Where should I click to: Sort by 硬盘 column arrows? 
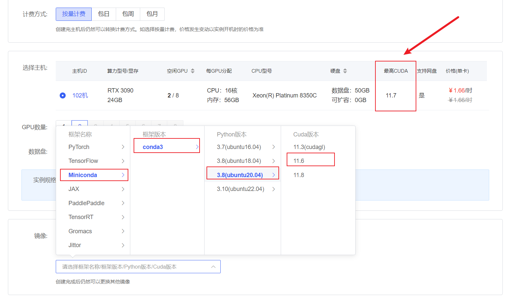tap(345, 71)
